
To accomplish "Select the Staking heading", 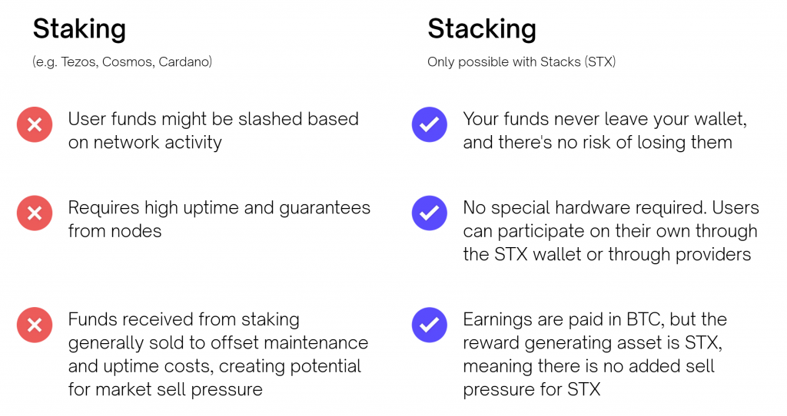I will point(79,29).
